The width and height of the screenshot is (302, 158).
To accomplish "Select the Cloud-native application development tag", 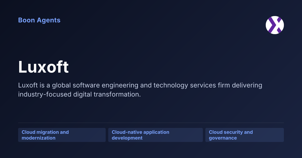I will pos(156,135).
